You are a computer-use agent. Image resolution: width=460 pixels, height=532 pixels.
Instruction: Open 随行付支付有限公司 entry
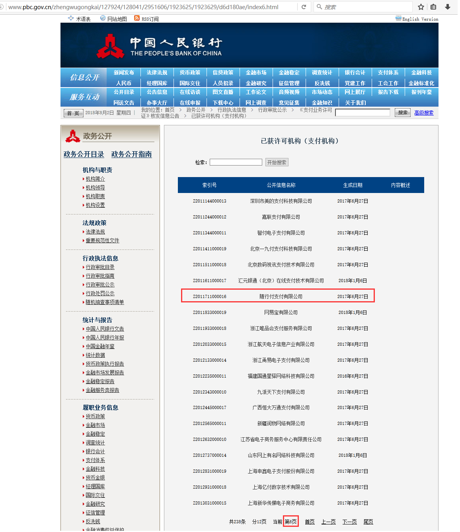point(281,297)
